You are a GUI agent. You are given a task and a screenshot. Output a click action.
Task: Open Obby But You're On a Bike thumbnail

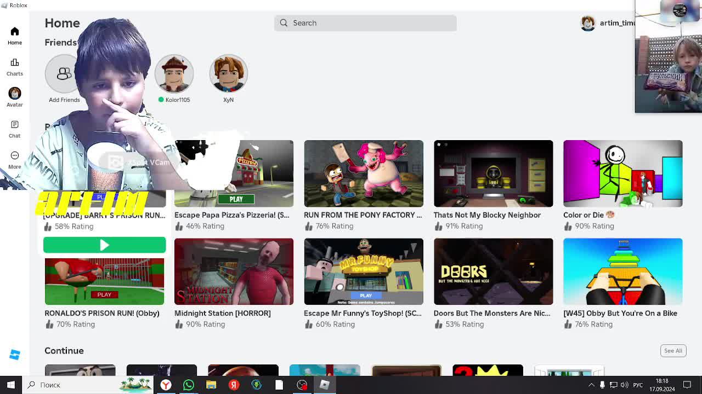click(623, 271)
